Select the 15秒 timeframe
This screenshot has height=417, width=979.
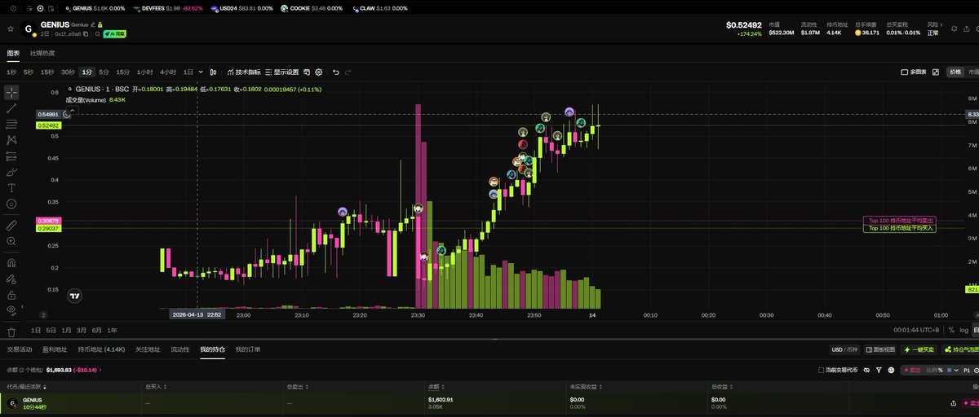click(47, 72)
